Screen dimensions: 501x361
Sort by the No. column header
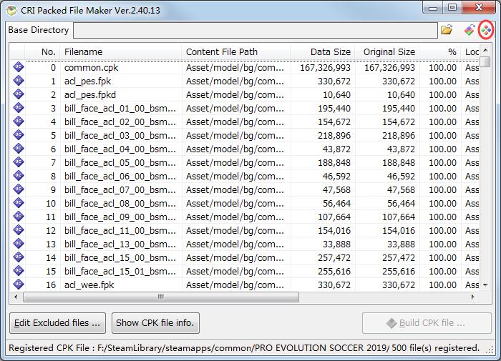(42, 51)
